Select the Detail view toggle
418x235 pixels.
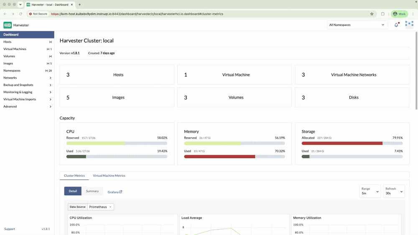(x=73, y=191)
